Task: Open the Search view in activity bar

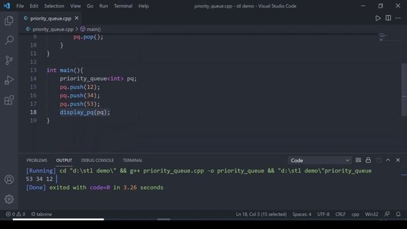Action: coord(9,40)
